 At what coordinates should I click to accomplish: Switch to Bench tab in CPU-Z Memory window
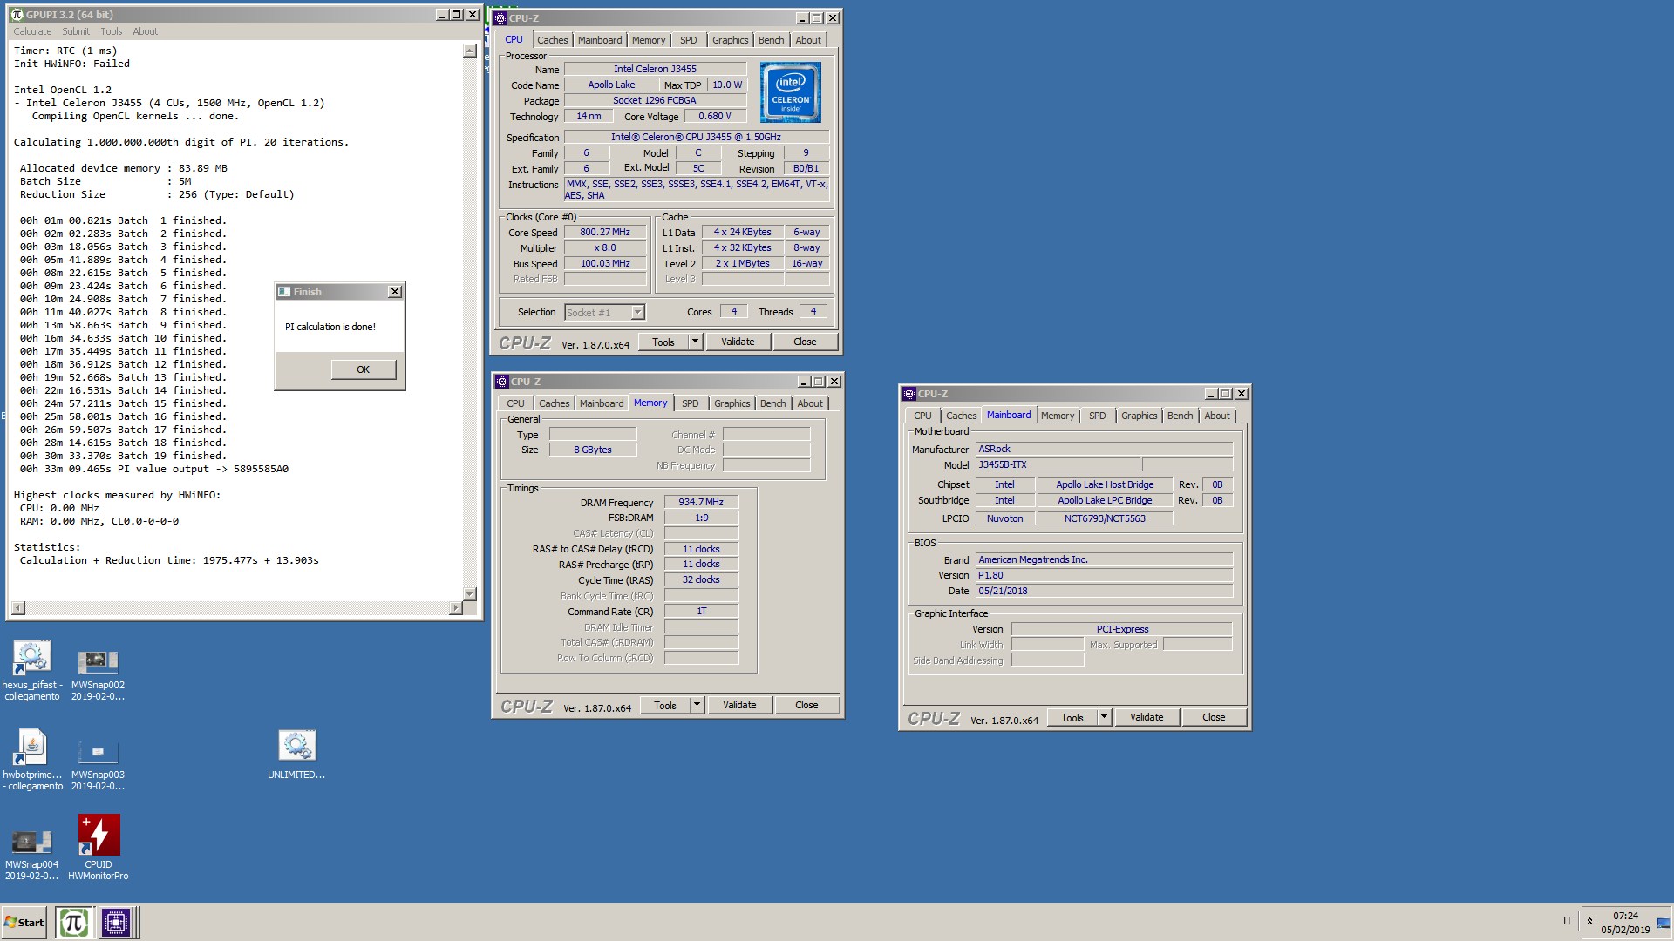click(772, 403)
